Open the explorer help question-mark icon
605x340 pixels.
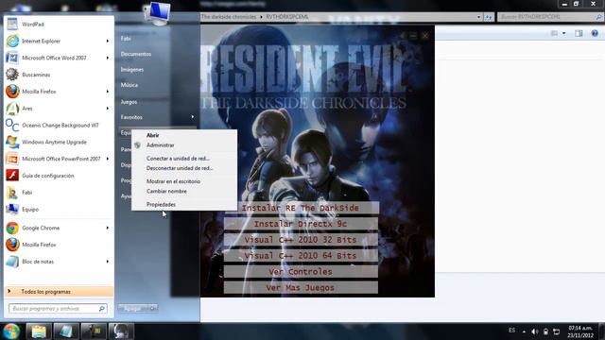pos(595,34)
